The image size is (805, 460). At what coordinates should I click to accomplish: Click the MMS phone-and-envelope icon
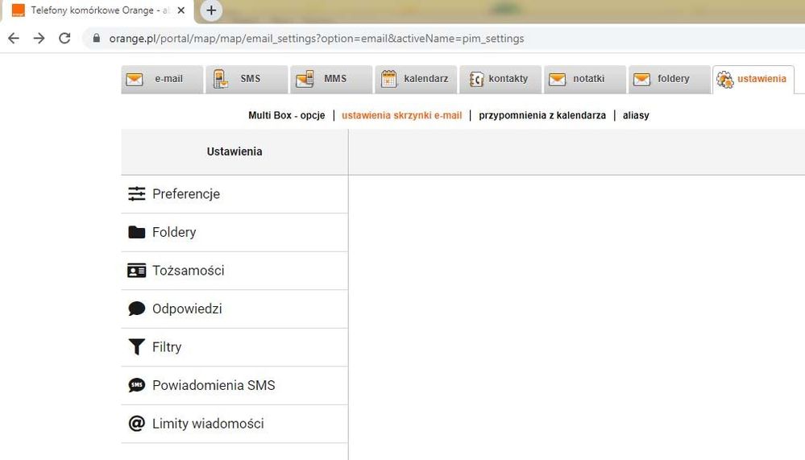pos(305,79)
